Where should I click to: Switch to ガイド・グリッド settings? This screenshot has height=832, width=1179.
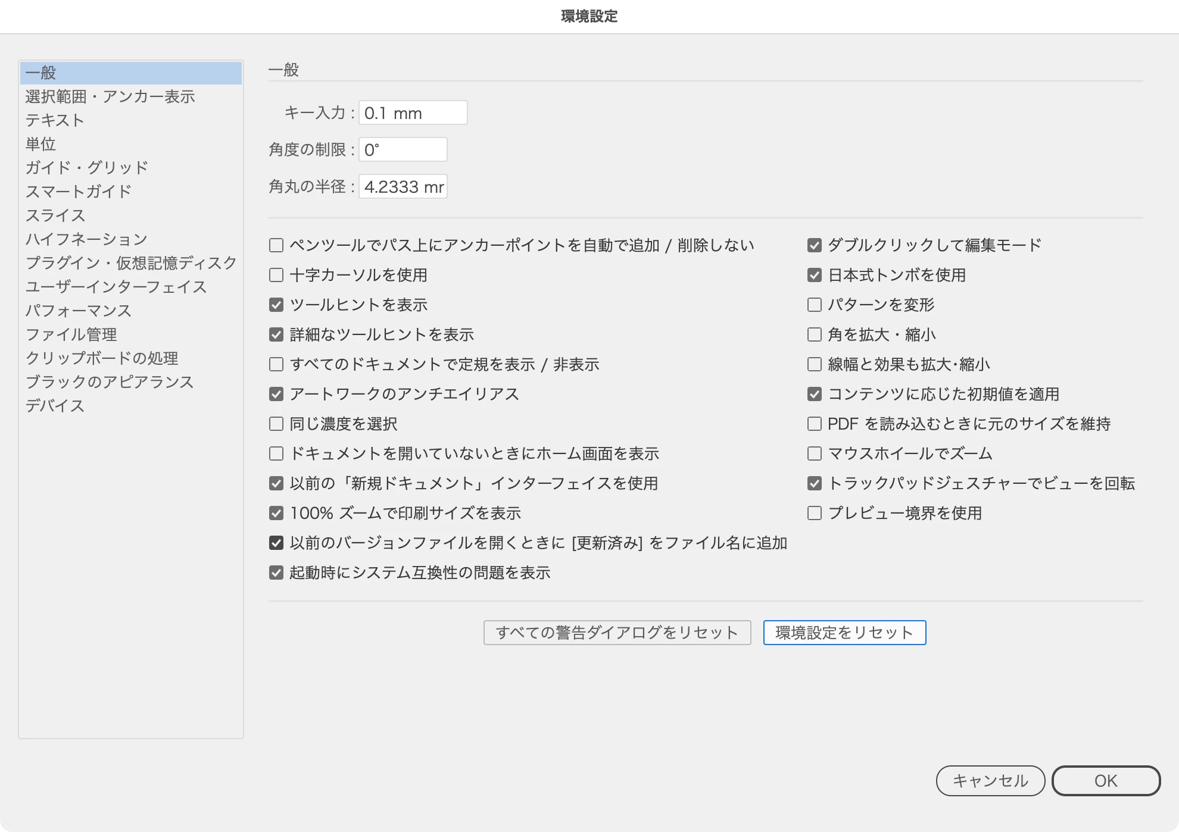[86, 168]
